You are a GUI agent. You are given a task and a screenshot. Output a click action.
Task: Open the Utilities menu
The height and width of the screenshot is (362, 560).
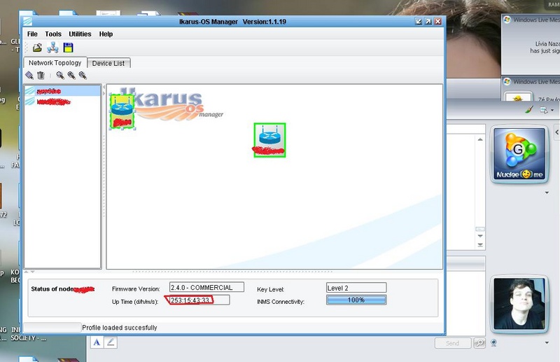click(80, 34)
